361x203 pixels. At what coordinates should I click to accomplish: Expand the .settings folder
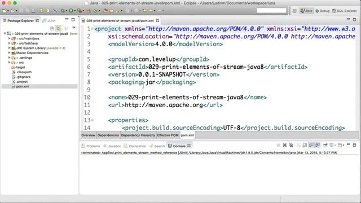coord(9,58)
